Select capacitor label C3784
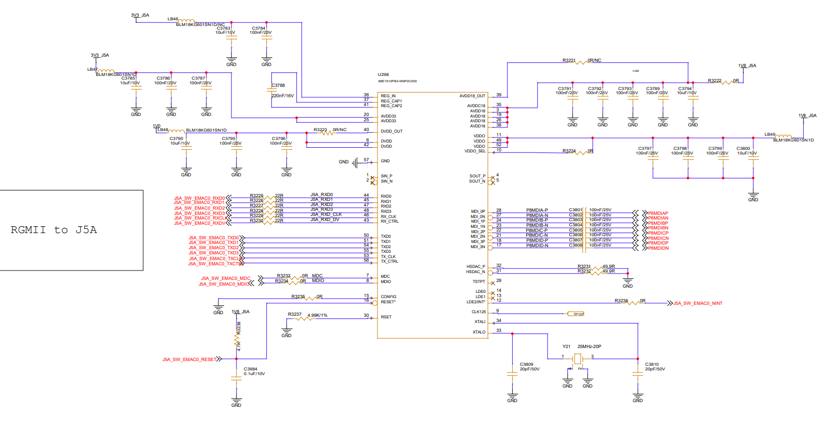The width and height of the screenshot is (822, 424). tap(258, 28)
